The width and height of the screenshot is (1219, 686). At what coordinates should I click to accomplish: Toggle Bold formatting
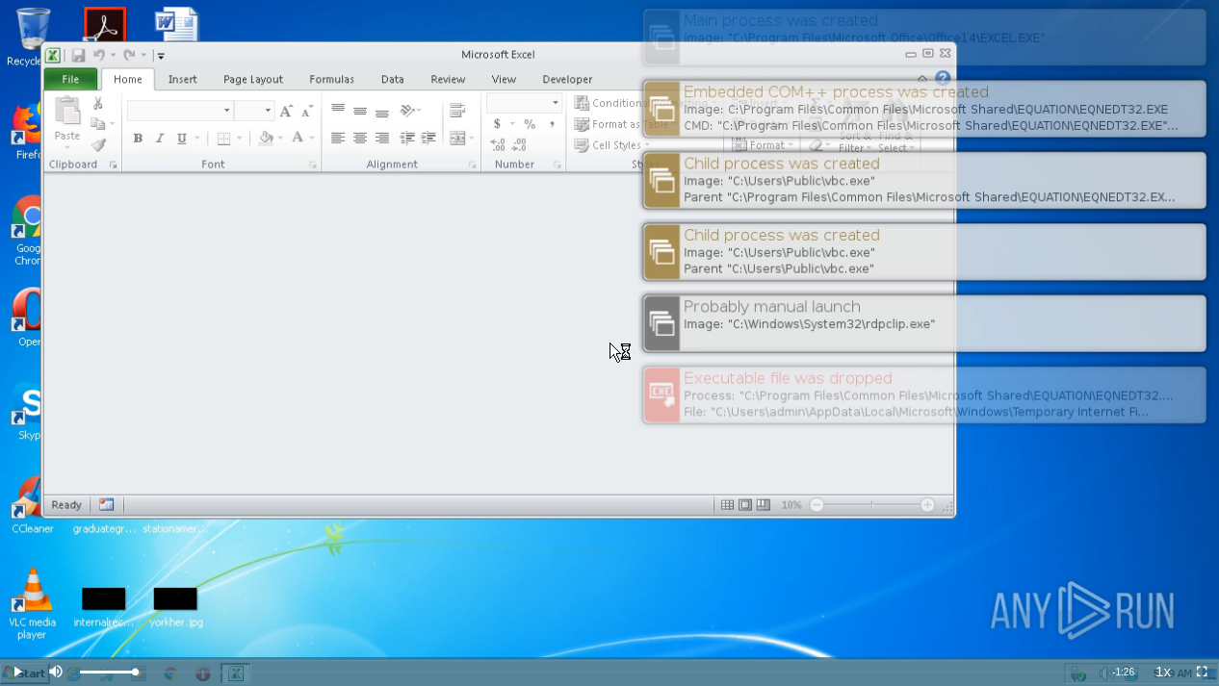click(138, 139)
